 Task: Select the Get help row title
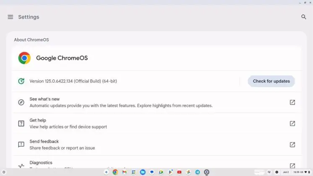38,120
